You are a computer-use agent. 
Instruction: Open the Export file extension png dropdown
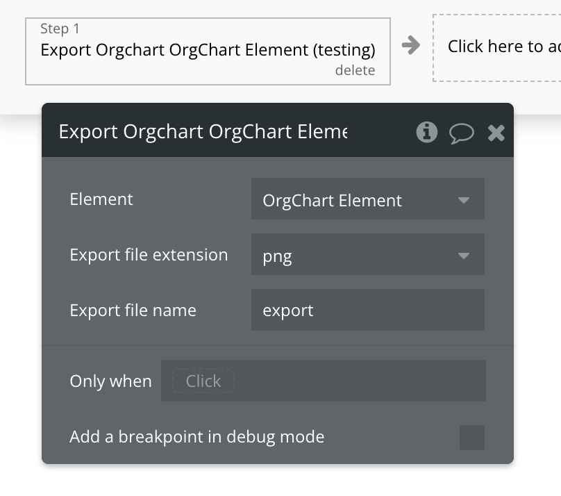pos(368,254)
